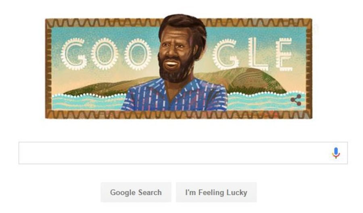
Task: Click the share icon on the doodle
Action: pos(296,100)
